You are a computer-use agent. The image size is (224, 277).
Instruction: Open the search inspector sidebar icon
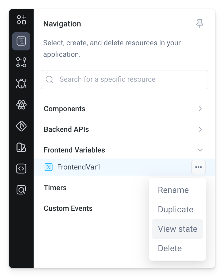click(21, 190)
